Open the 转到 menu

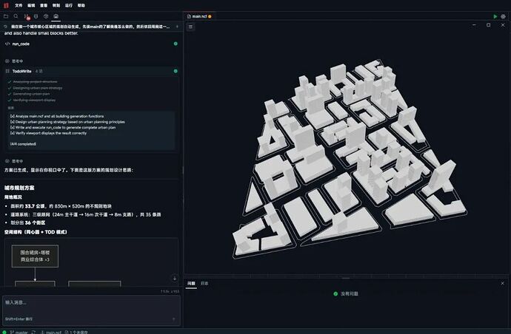[56, 5]
